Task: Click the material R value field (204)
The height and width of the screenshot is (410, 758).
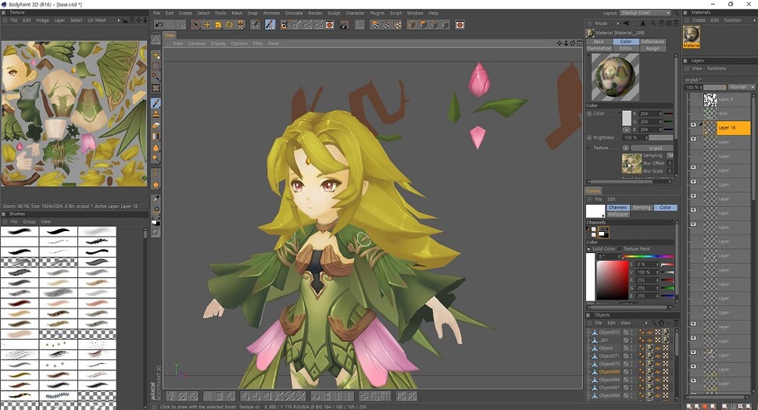Action: (x=650, y=114)
